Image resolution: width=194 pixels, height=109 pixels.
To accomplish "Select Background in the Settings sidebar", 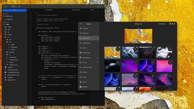I will click(89, 38).
